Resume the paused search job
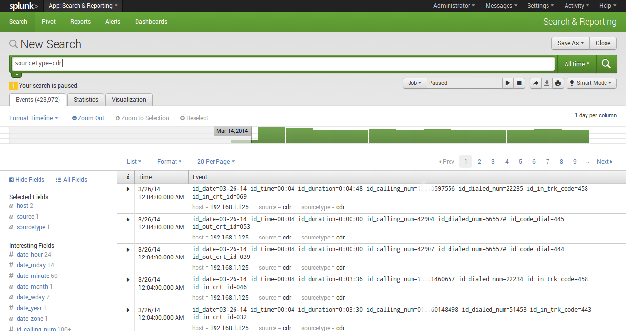Image resolution: width=626 pixels, height=331 pixels. [x=508, y=83]
